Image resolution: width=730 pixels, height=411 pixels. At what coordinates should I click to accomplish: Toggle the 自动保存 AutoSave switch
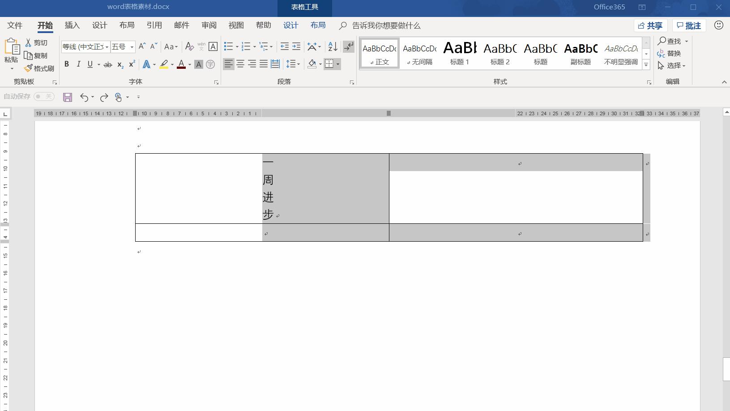44,96
